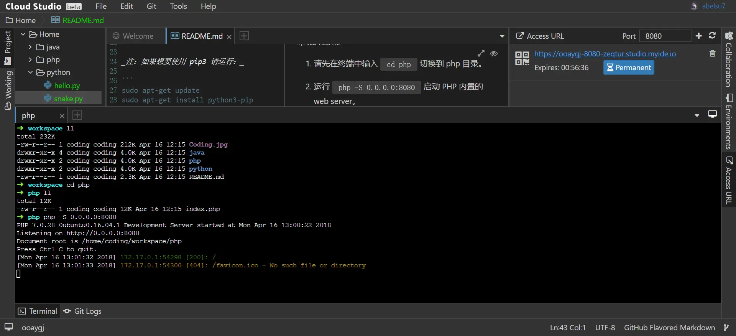Click editor line 27 sudo apt-get update
Viewport: 736px width, 336px height.
161,90
